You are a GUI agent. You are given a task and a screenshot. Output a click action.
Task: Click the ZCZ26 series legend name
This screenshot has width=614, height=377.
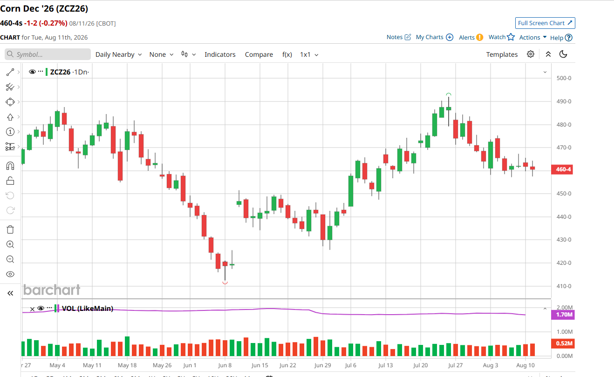coord(60,72)
